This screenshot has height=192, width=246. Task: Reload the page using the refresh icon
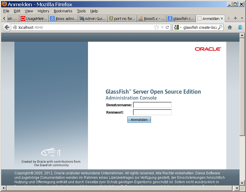pyautogui.click(x=167, y=28)
